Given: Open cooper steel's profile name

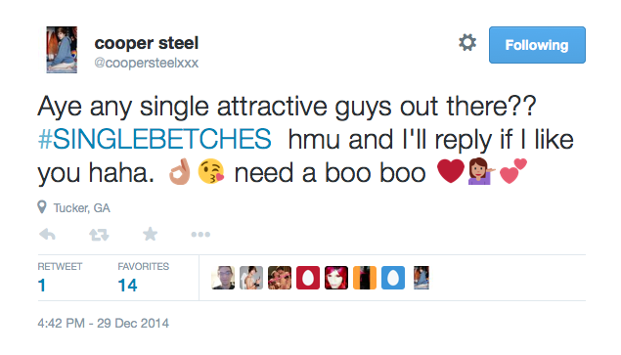Looking at the screenshot, I should [x=146, y=43].
